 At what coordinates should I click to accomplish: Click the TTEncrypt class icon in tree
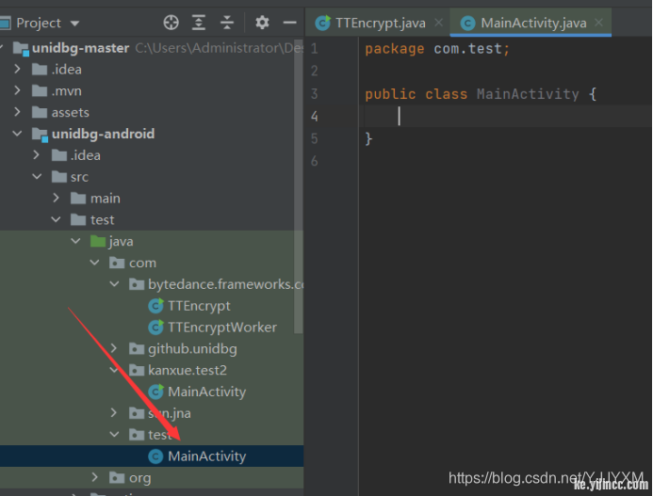coord(155,306)
